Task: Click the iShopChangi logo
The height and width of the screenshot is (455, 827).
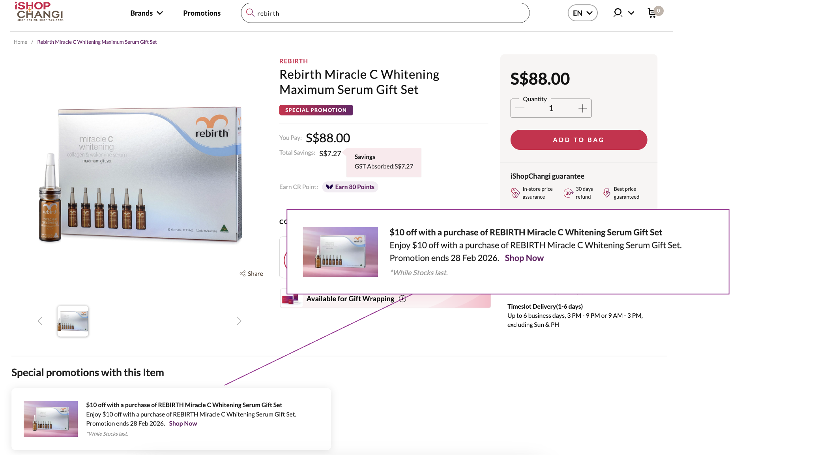Action: [39, 11]
